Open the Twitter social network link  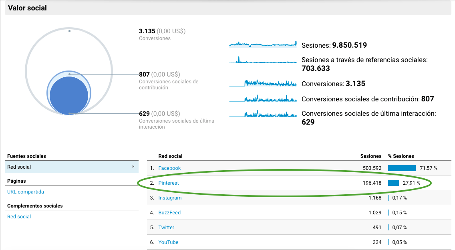coord(166,227)
